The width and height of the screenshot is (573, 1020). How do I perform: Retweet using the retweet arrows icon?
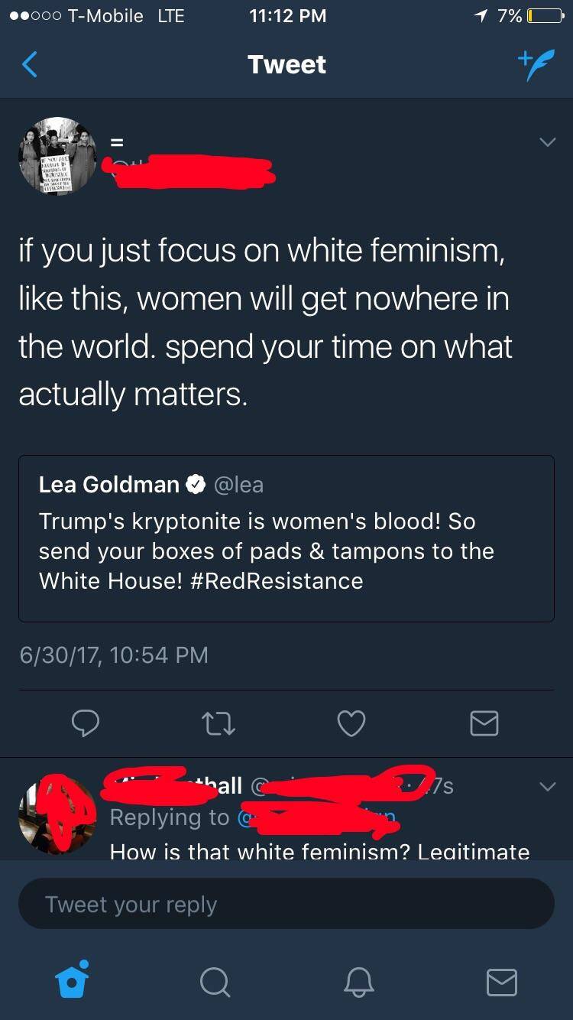point(219,723)
